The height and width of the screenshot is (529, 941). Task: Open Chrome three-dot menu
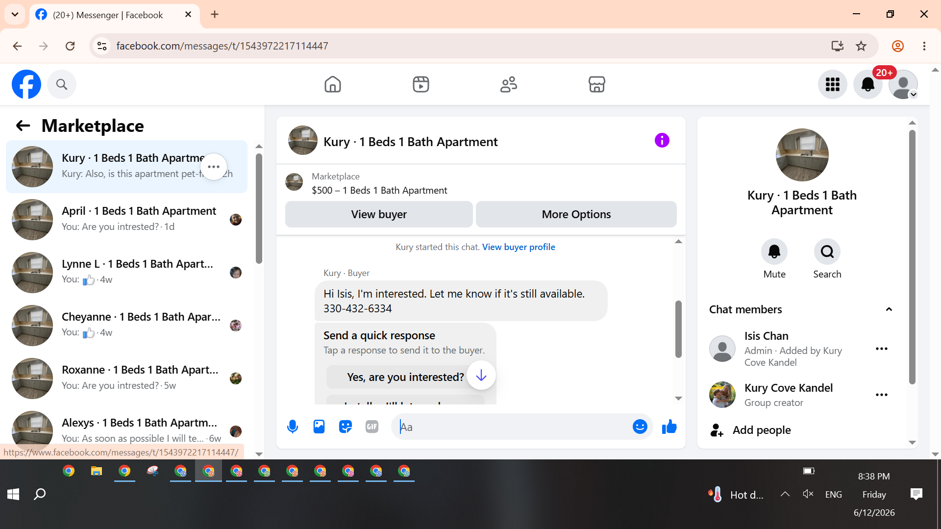pos(924,46)
